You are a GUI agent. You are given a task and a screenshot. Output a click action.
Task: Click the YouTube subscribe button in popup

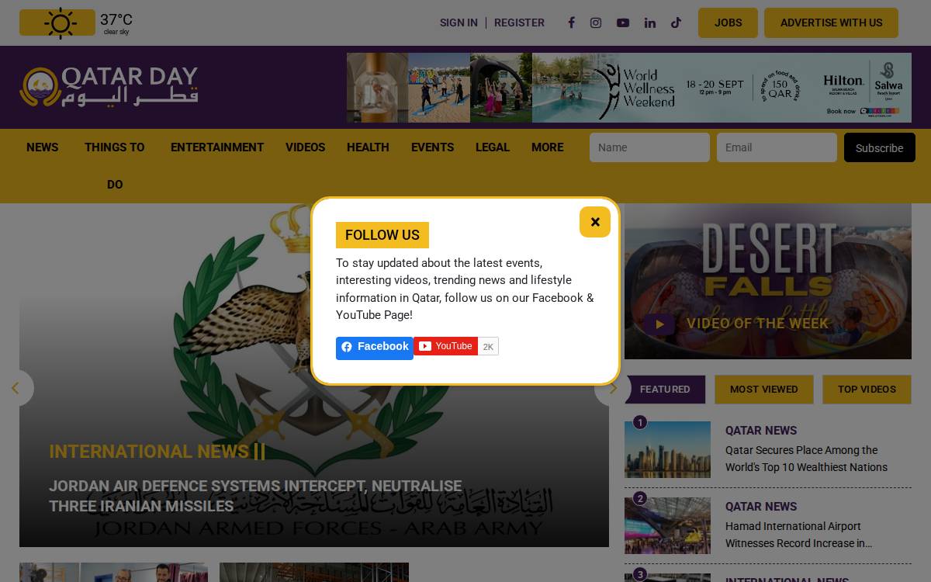(x=445, y=346)
